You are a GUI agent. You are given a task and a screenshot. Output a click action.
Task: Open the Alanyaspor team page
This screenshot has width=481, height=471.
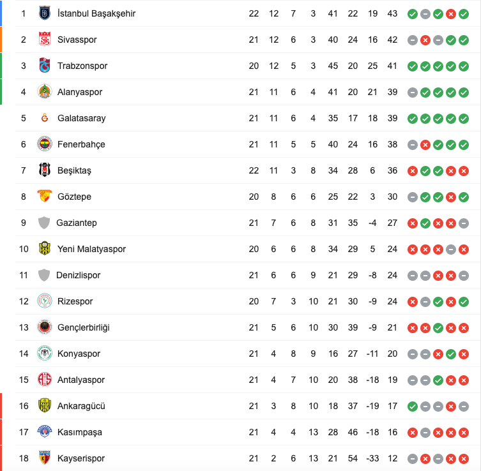point(79,92)
